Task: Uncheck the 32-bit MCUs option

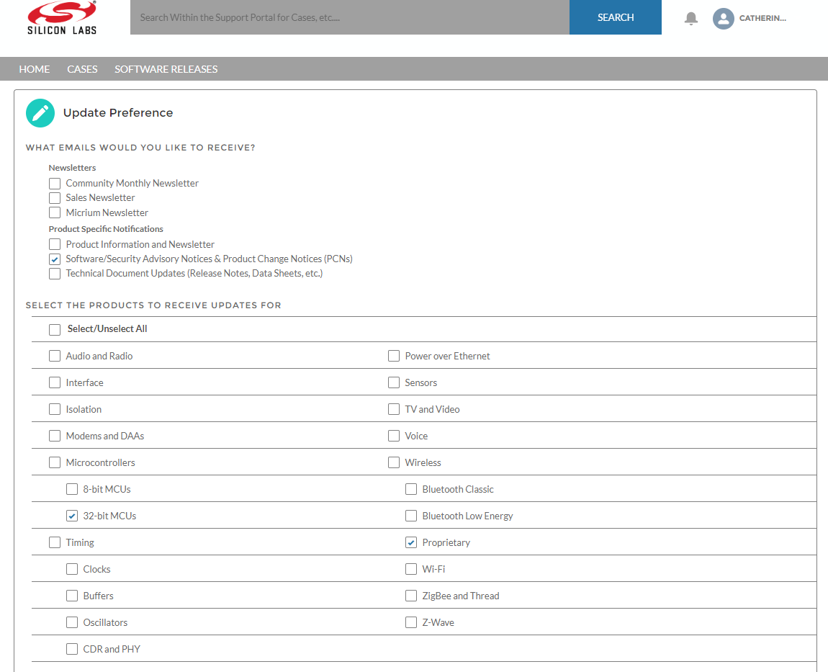Action: (71, 515)
